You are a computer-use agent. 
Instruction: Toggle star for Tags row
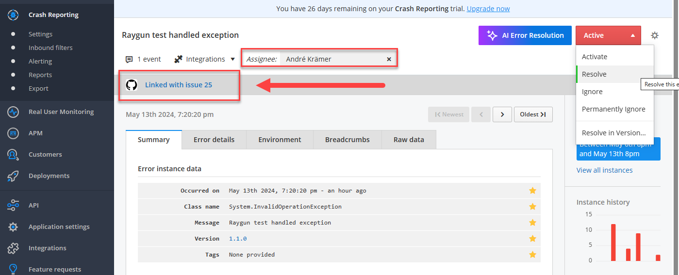coord(532,255)
